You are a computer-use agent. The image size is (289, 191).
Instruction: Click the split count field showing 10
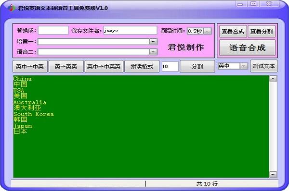click(170, 66)
